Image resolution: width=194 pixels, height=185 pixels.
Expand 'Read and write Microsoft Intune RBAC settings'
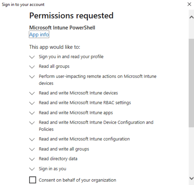[x=32, y=103]
